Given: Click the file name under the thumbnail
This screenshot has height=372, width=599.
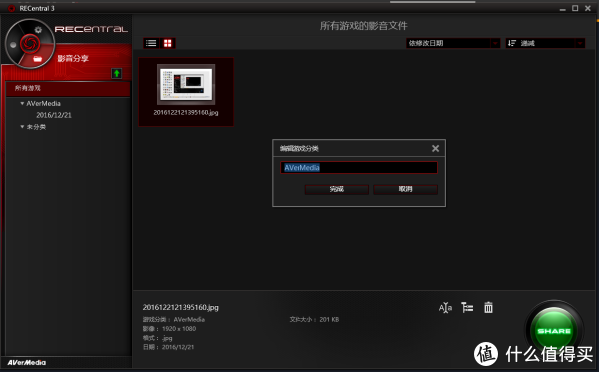Looking at the screenshot, I should [x=186, y=112].
